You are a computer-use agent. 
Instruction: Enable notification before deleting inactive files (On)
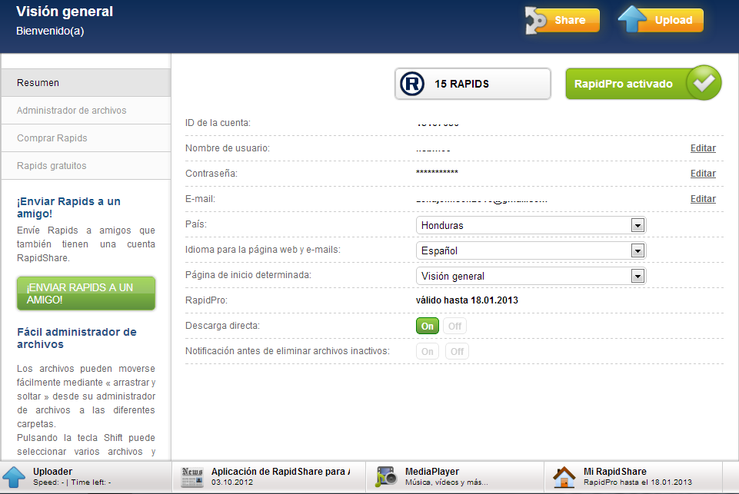click(x=428, y=351)
